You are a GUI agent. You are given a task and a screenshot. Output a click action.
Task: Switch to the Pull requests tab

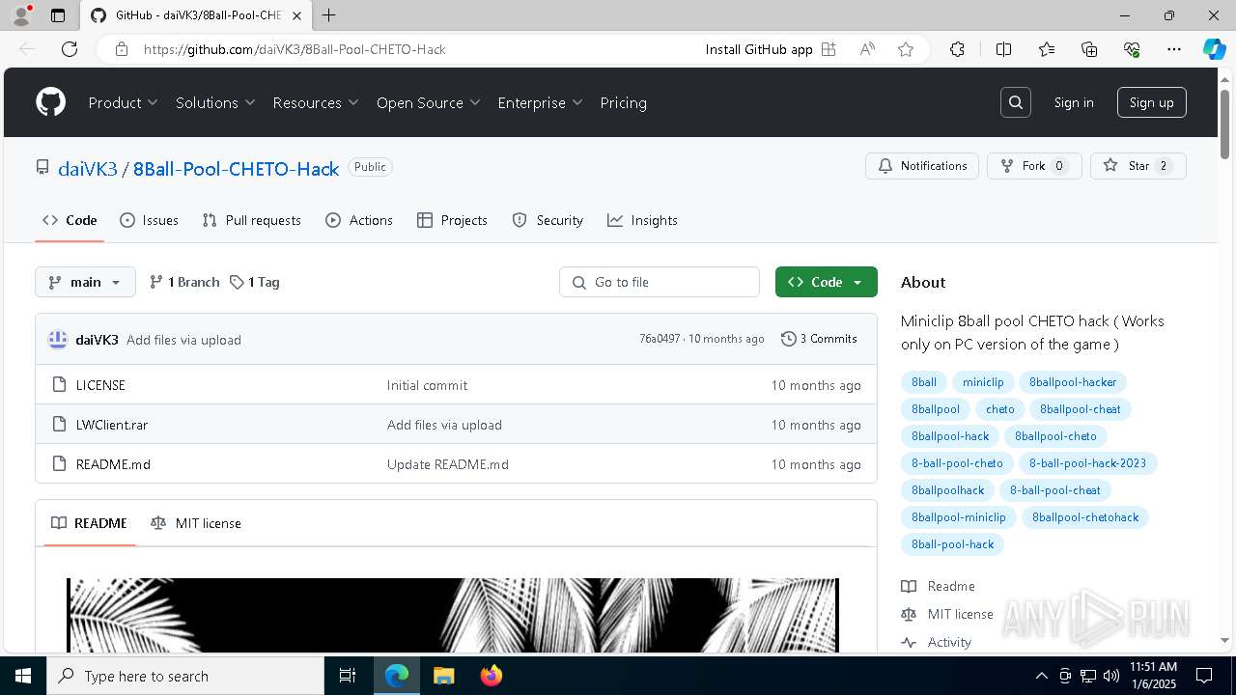pyautogui.click(x=252, y=220)
